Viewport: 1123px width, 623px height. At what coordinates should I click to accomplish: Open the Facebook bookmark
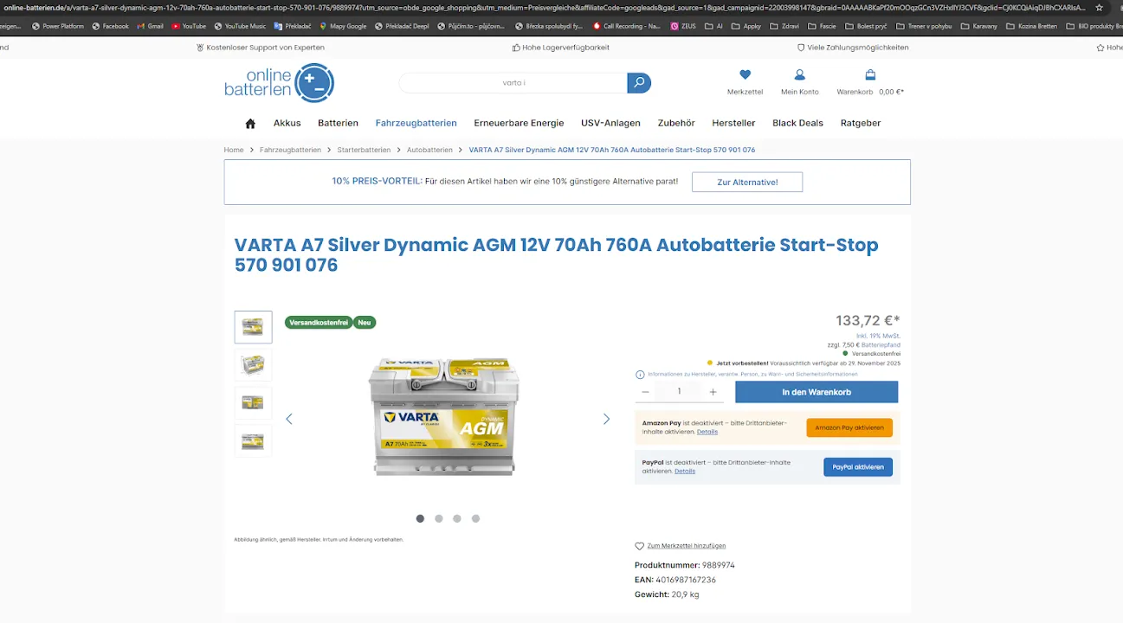(110, 26)
